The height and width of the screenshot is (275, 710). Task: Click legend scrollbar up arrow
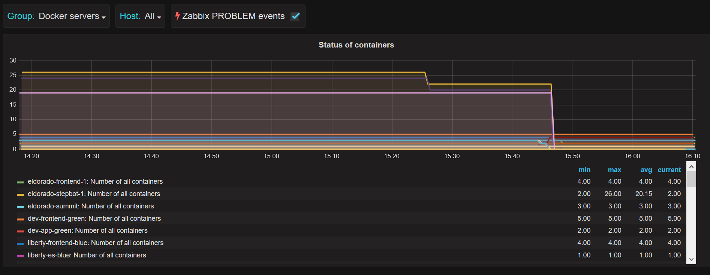pyautogui.click(x=692, y=166)
